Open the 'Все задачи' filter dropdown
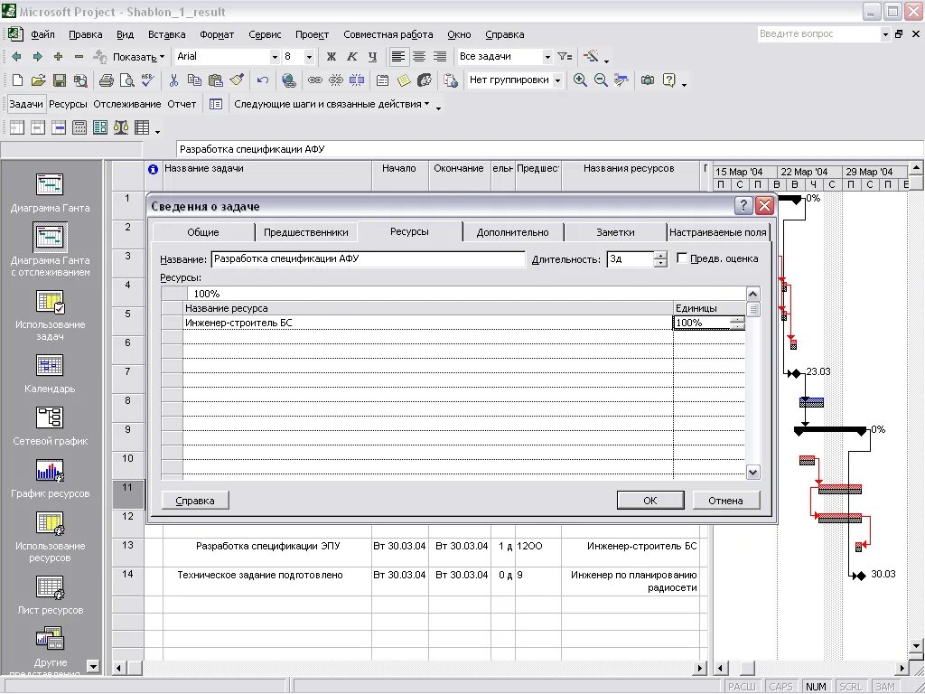Viewport: 925px width, 694px height. [x=547, y=57]
